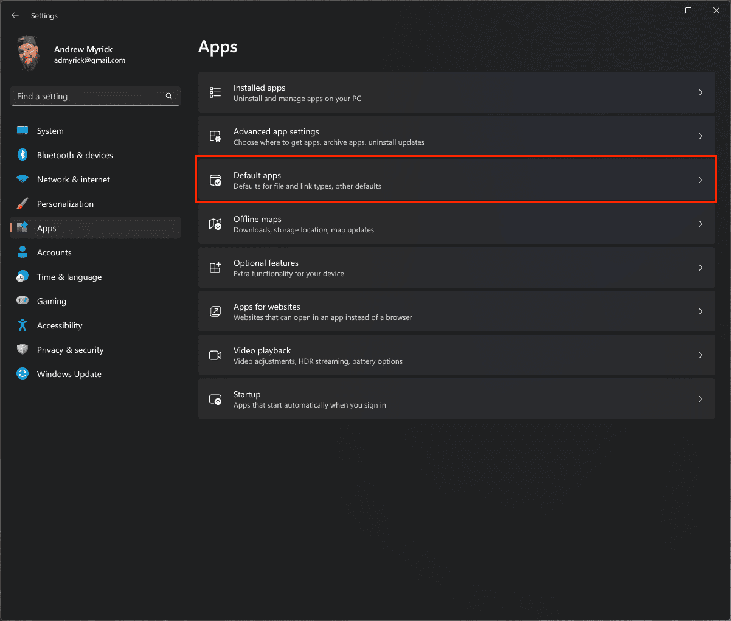Click 'Extra functionality for your device' text
The width and height of the screenshot is (731, 621).
[x=289, y=274]
